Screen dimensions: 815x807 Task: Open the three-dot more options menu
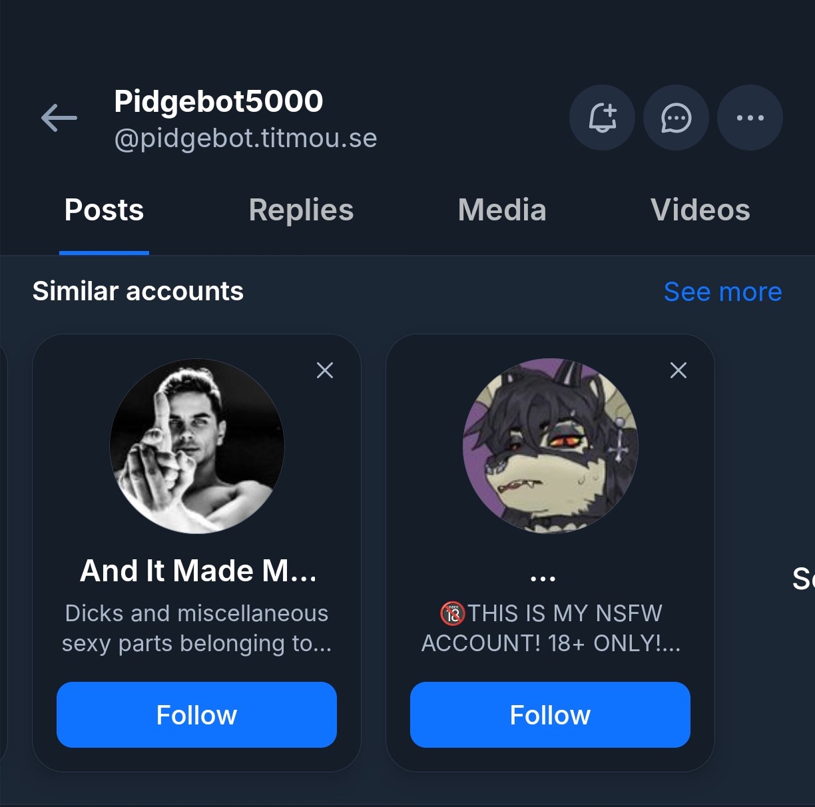750,118
